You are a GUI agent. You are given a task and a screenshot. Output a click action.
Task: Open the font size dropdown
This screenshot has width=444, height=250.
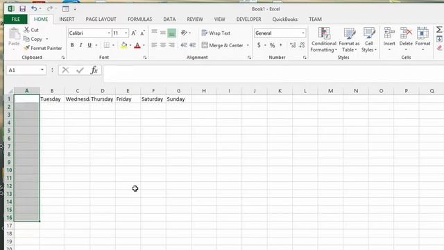coord(126,33)
